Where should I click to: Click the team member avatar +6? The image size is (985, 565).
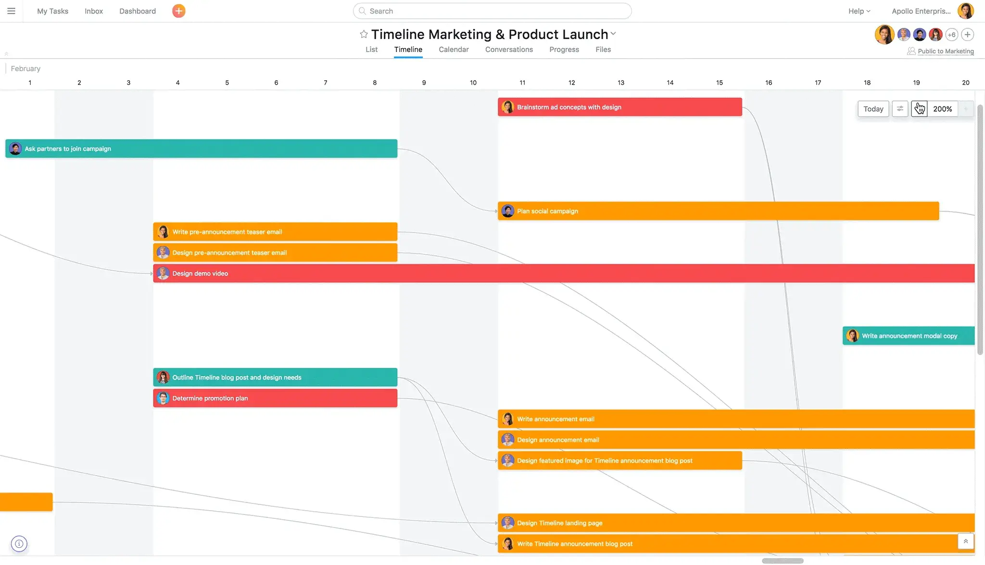[x=952, y=35]
